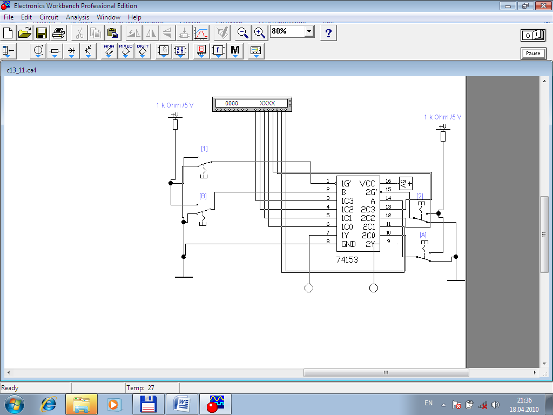Toggle the simulation power switch
553x415 pixels.
533,35
